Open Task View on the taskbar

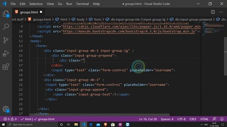point(68,125)
